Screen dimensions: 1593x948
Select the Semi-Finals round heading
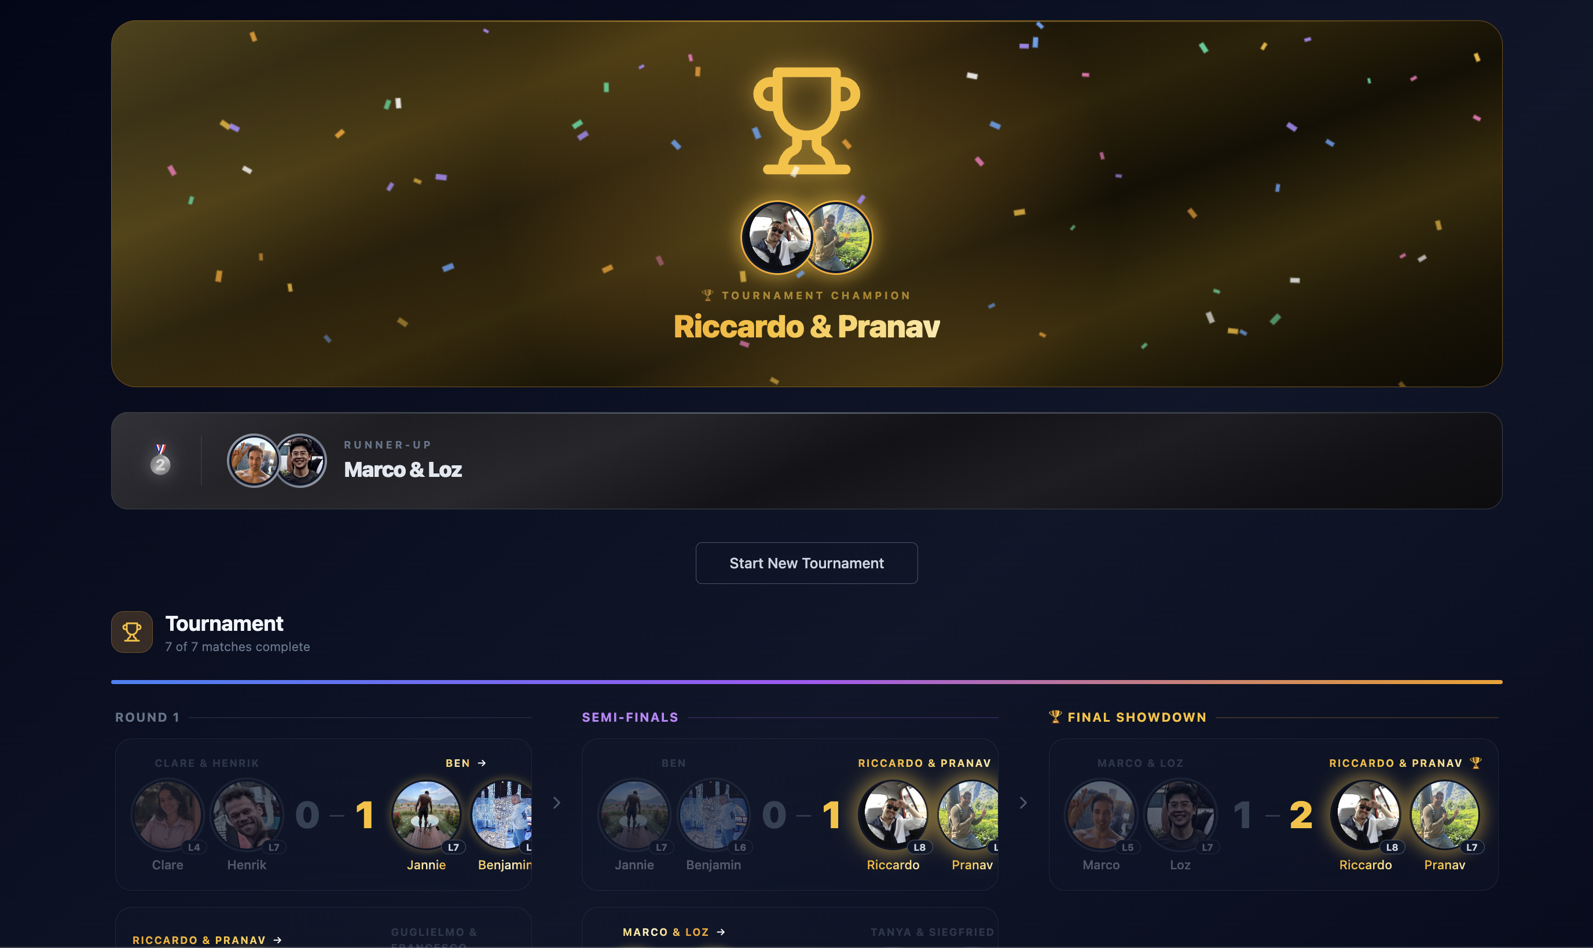click(630, 718)
